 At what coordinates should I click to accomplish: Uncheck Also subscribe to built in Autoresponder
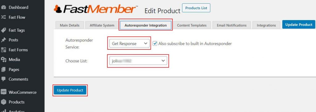click(155, 44)
